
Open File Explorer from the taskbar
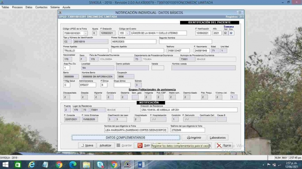pyautogui.click(x=86, y=164)
